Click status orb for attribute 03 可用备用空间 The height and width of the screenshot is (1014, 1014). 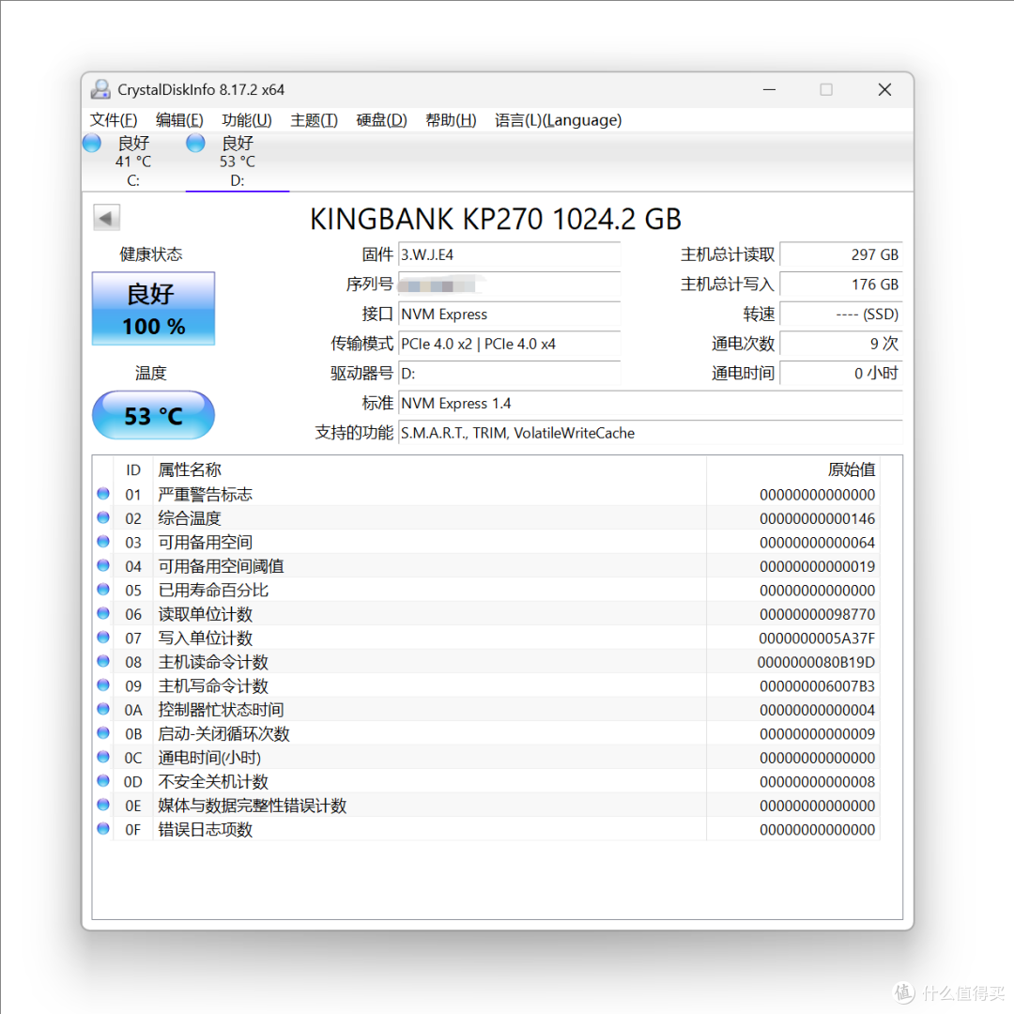[x=103, y=542]
